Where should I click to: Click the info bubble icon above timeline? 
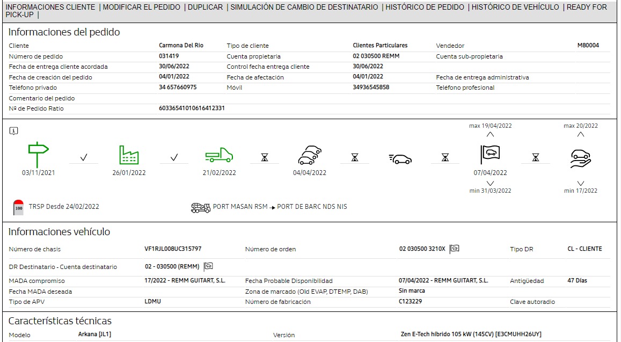pyautogui.click(x=13, y=131)
